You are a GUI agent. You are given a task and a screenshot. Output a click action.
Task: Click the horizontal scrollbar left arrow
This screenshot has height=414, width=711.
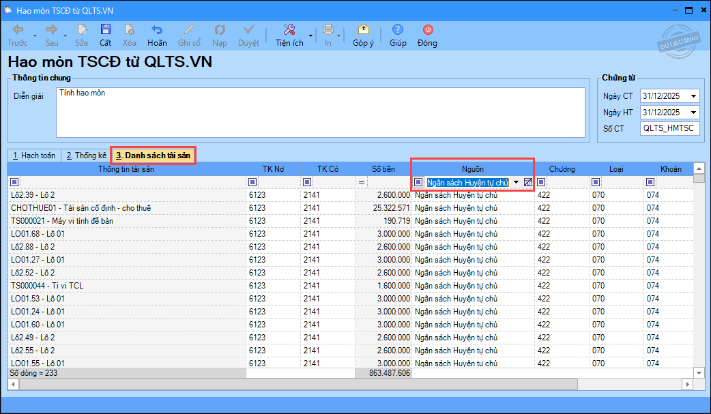[x=13, y=385]
